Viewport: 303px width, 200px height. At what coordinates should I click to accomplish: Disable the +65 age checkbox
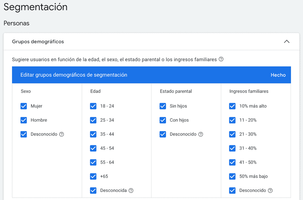[x=93, y=176]
